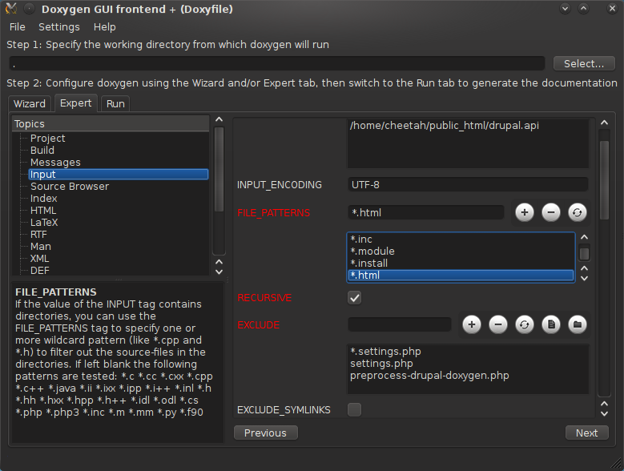Click the round pin button in title bar
Image resolution: width=624 pixels, height=471 pixels.
tap(29, 8)
